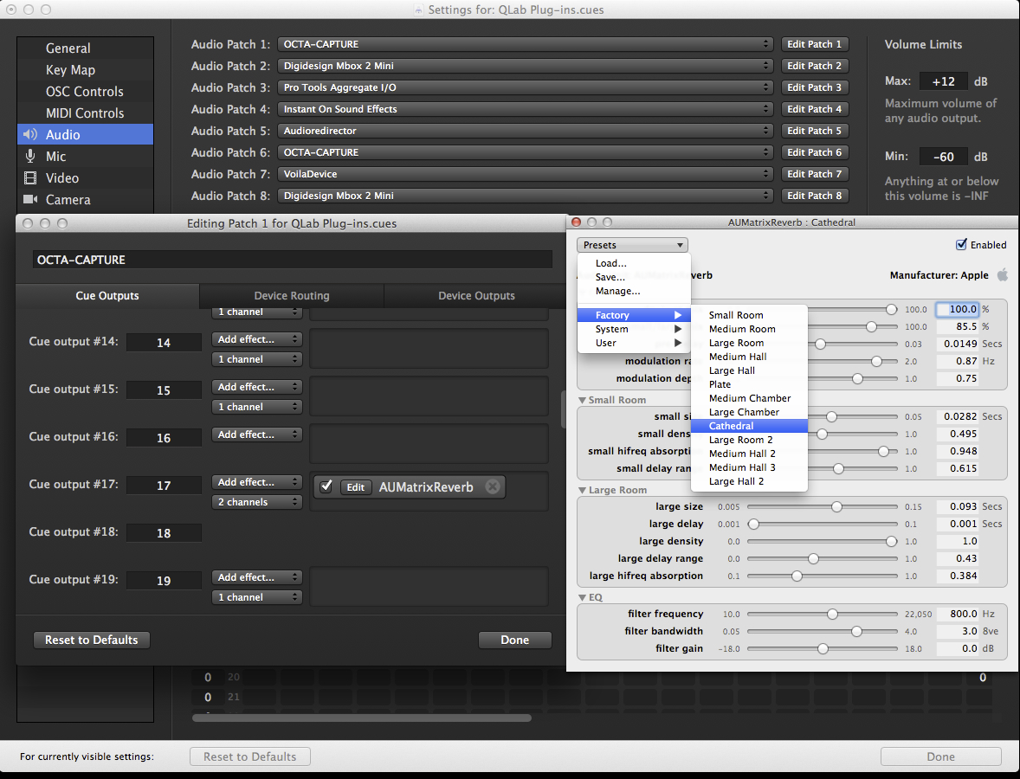The width and height of the screenshot is (1020, 779).
Task: Open the Mic settings section
Action: pos(55,157)
